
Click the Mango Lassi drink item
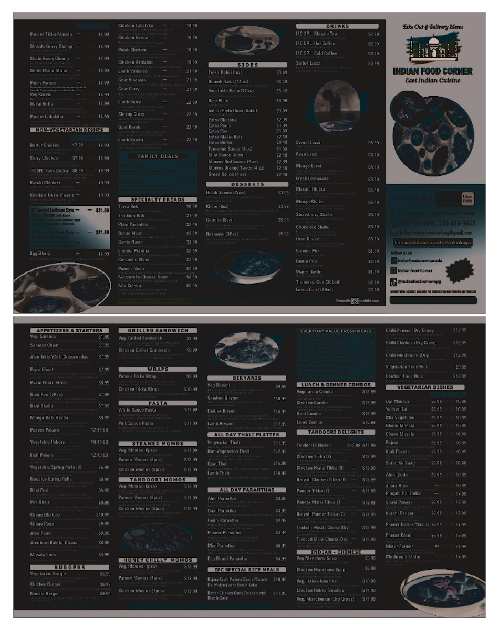(308, 166)
